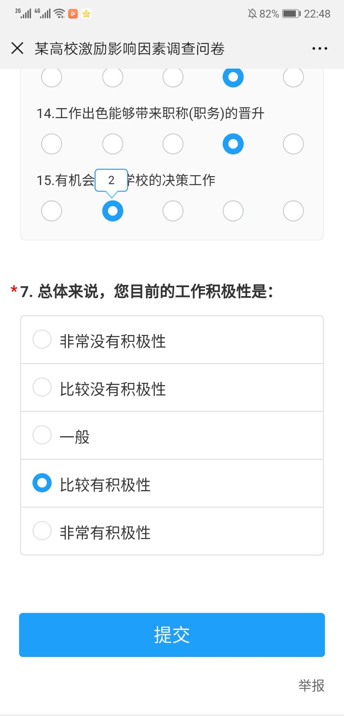Rate question 15 with the third circle
Image resolution: width=344 pixels, height=716 pixels.
coord(173,211)
